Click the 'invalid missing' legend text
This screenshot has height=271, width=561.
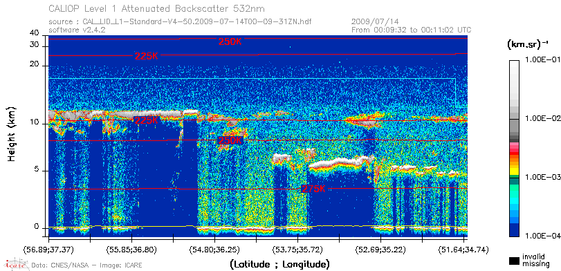[536, 260]
